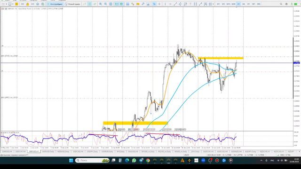Select the M15 timeframe
The width and height of the screenshot is (301, 169).
point(228,4)
